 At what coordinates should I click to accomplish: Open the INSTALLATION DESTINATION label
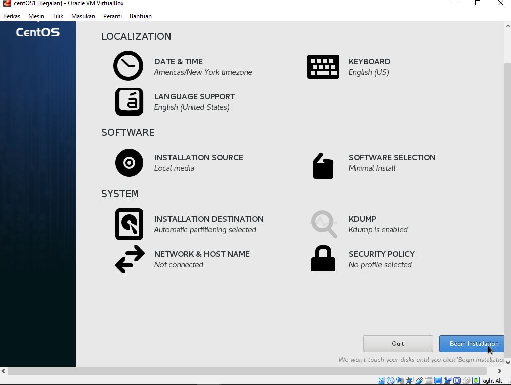209,219
